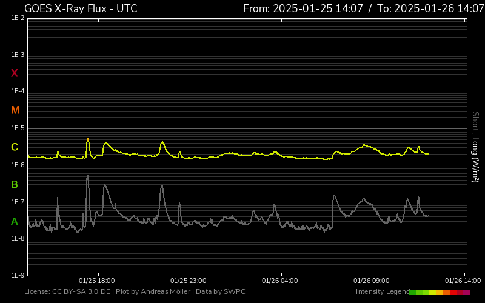The image size is (485, 303).
Task: Click the Intensity Legend text
Action: (381, 292)
